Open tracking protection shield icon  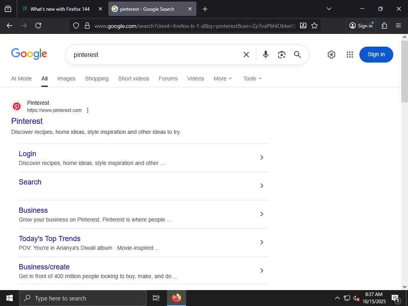76,25
